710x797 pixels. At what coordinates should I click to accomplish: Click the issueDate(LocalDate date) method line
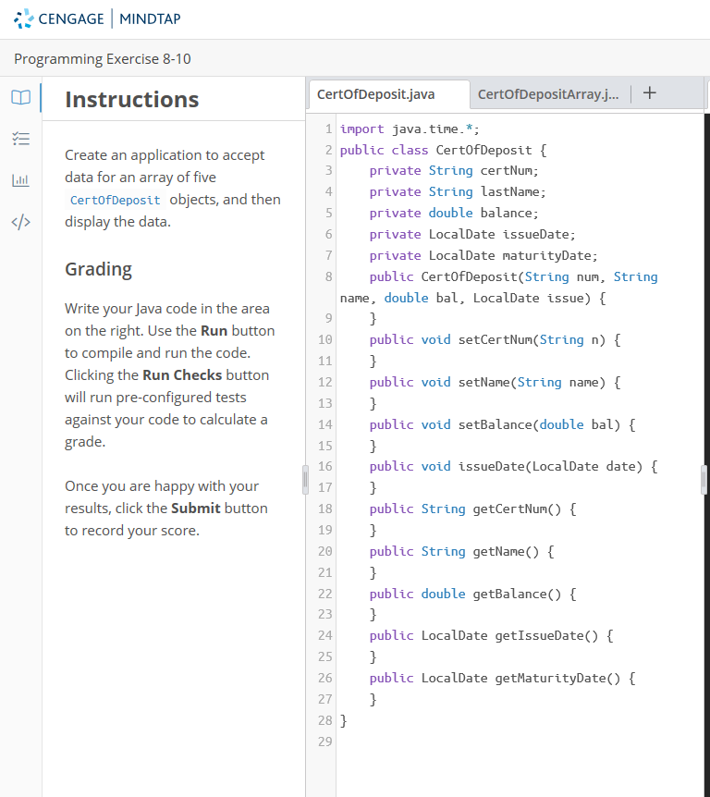pyautogui.click(x=513, y=467)
